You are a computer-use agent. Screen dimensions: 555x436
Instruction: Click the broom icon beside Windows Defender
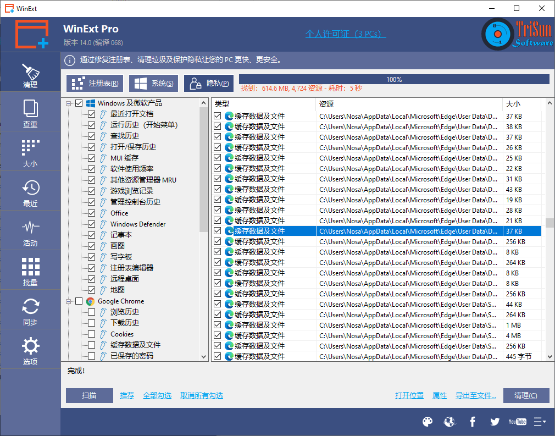pos(103,224)
